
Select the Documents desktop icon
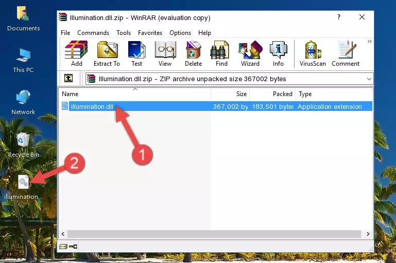[23, 18]
